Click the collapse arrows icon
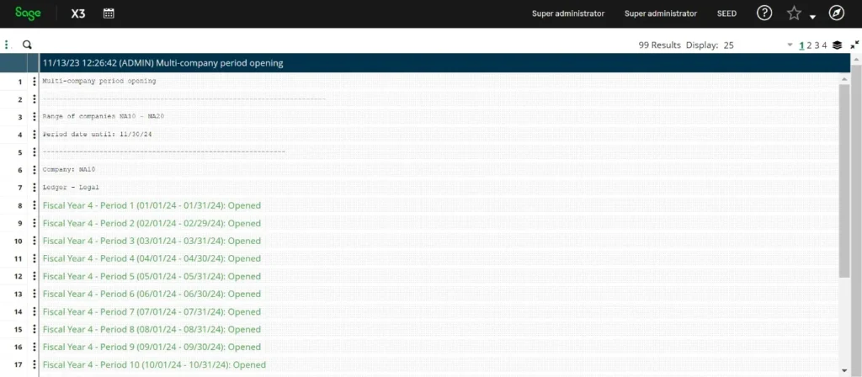862x377 pixels. [855, 45]
